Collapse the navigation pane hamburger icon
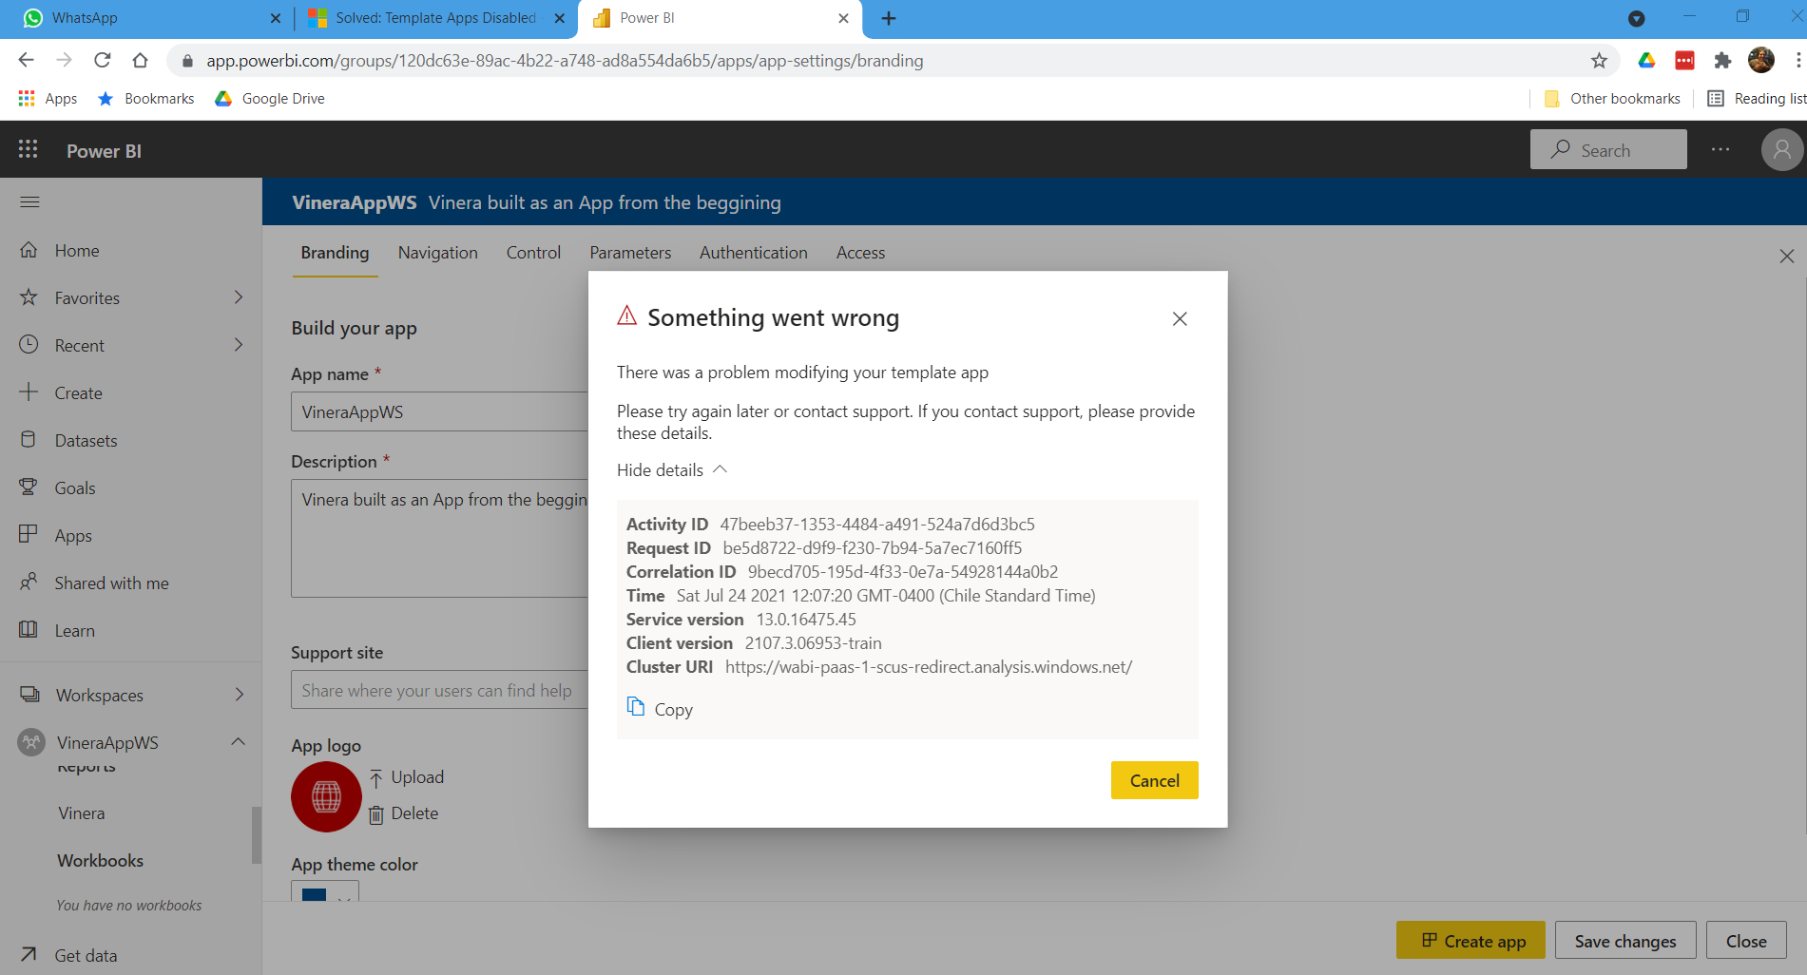This screenshot has width=1807, height=975. coord(30,201)
